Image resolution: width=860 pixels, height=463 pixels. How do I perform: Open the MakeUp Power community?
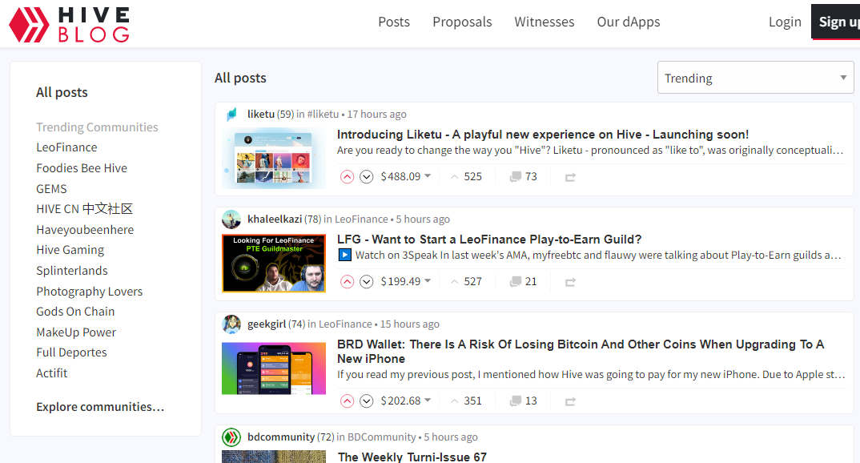coord(76,332)
